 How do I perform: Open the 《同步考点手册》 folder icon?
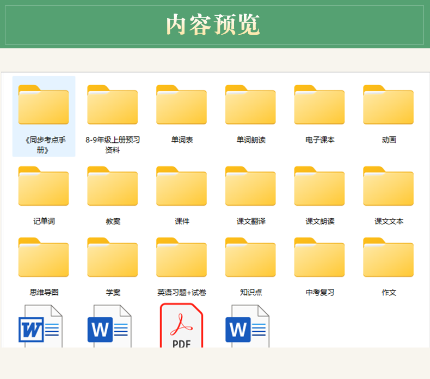(44, 105)
